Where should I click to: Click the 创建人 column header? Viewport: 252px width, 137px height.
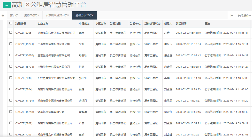pos(168,23)
